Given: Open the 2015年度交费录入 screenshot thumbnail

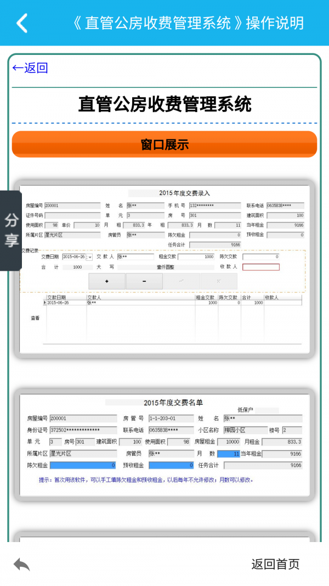Looking at the screenshot, I should point(164,269).
